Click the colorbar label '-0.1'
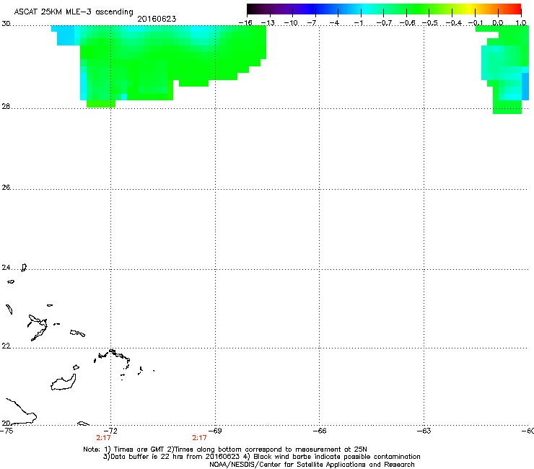Viewport: 534px width, 469px height. pos(476,23)
